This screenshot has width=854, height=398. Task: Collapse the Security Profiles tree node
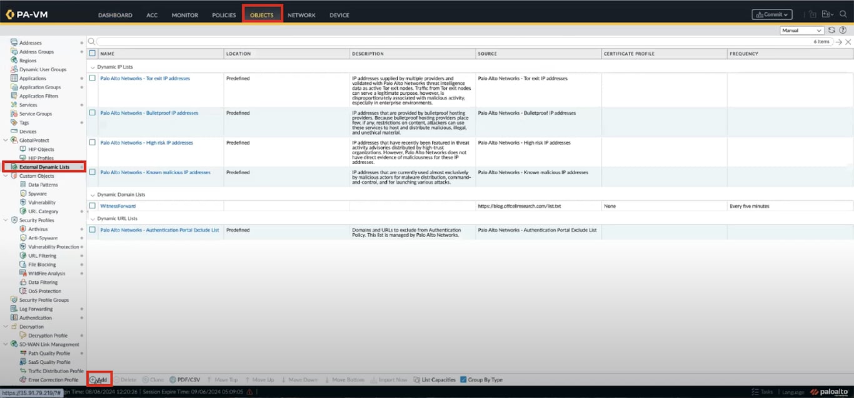tap(5, 220)
